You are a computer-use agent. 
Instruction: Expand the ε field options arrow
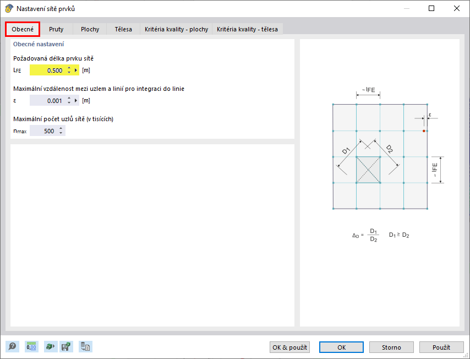[x=76, y=100]
